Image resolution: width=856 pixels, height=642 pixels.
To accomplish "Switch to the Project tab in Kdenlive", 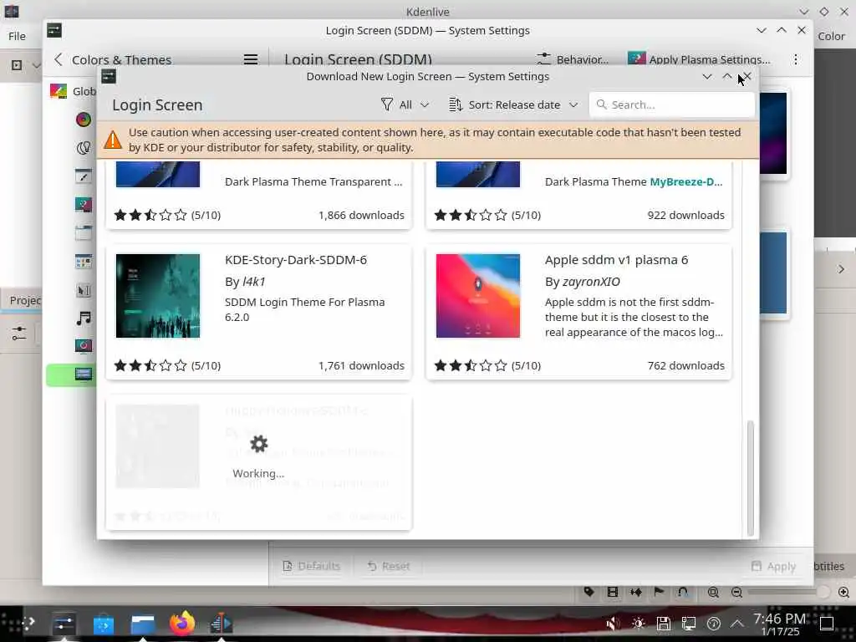I will [x=24, y=300].
